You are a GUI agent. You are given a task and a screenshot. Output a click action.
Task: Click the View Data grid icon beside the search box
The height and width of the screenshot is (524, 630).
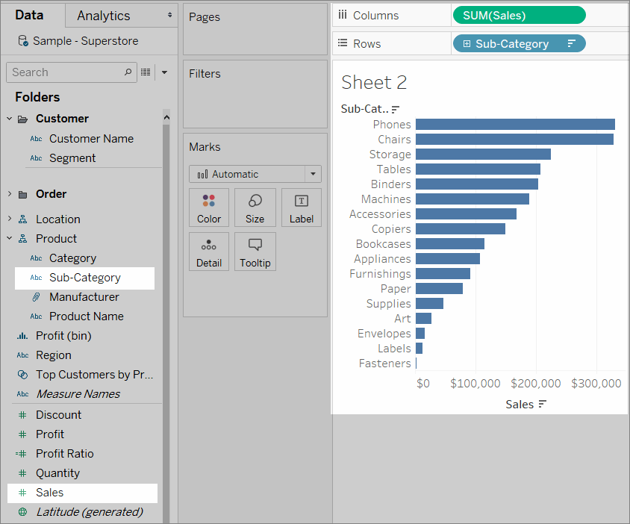145,72
